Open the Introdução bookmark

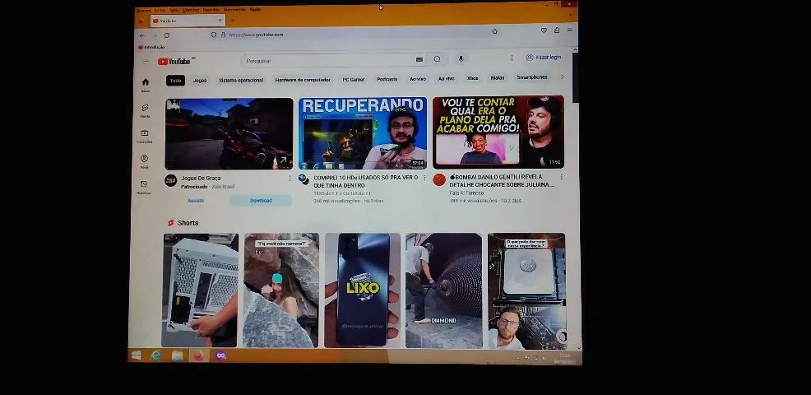[151, 47]
